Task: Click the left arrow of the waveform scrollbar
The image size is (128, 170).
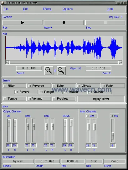Action: (7, 62)
